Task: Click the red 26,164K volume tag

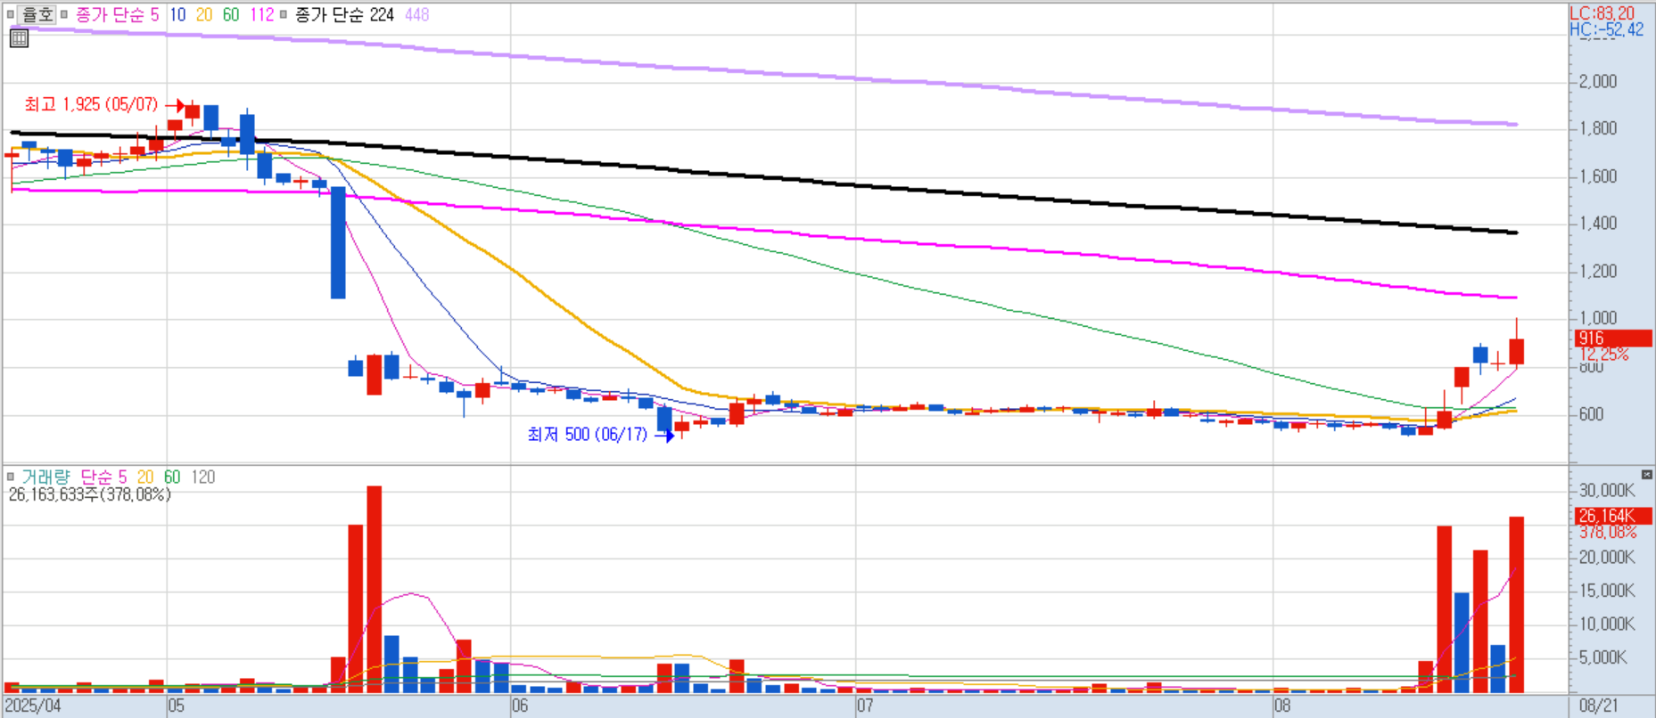Action: pos(1613,516)
